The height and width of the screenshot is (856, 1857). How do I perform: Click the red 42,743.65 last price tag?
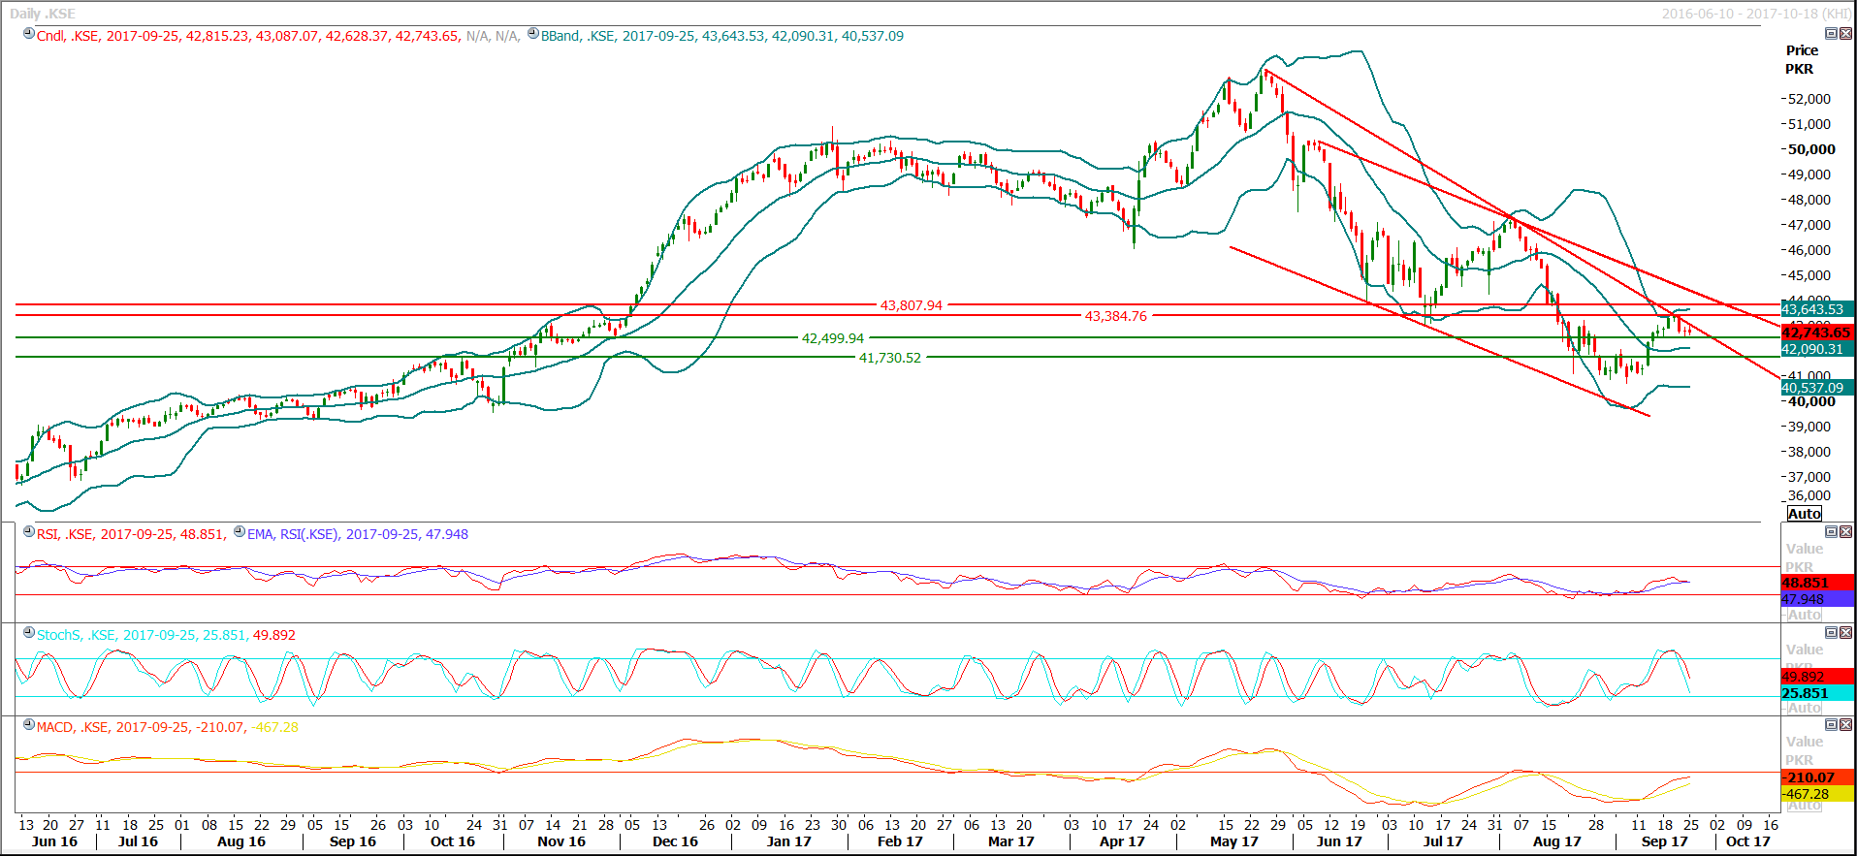coord(1816,333)
